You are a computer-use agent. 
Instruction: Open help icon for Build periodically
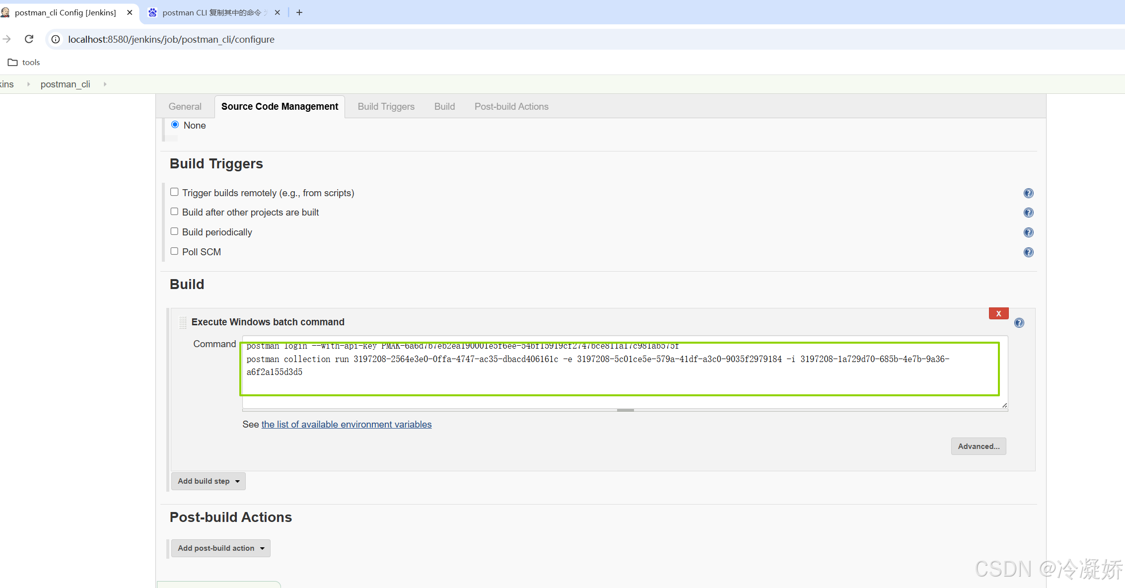point(1028,232)
